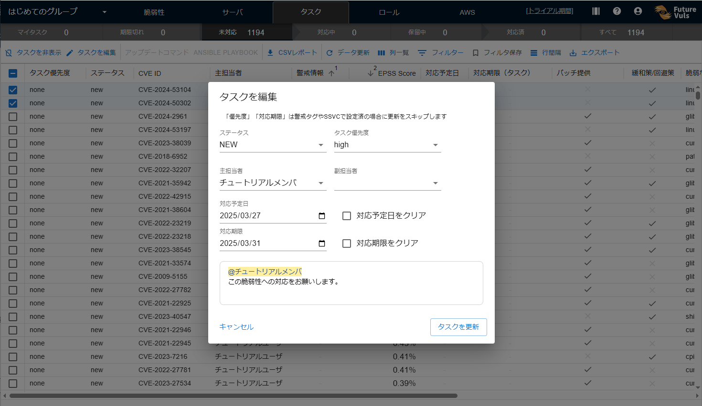Open the トライアル期間 link
This screenshot has height=406, width=702.
[x=550, y=11]
